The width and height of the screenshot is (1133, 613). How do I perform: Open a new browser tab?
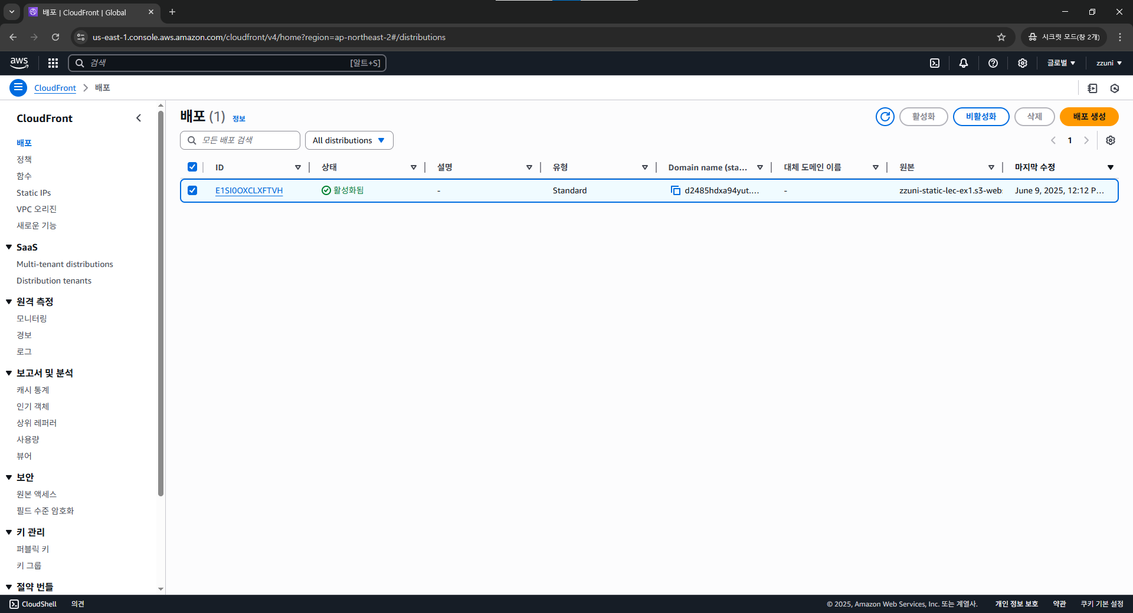click(x=172, y=12)
